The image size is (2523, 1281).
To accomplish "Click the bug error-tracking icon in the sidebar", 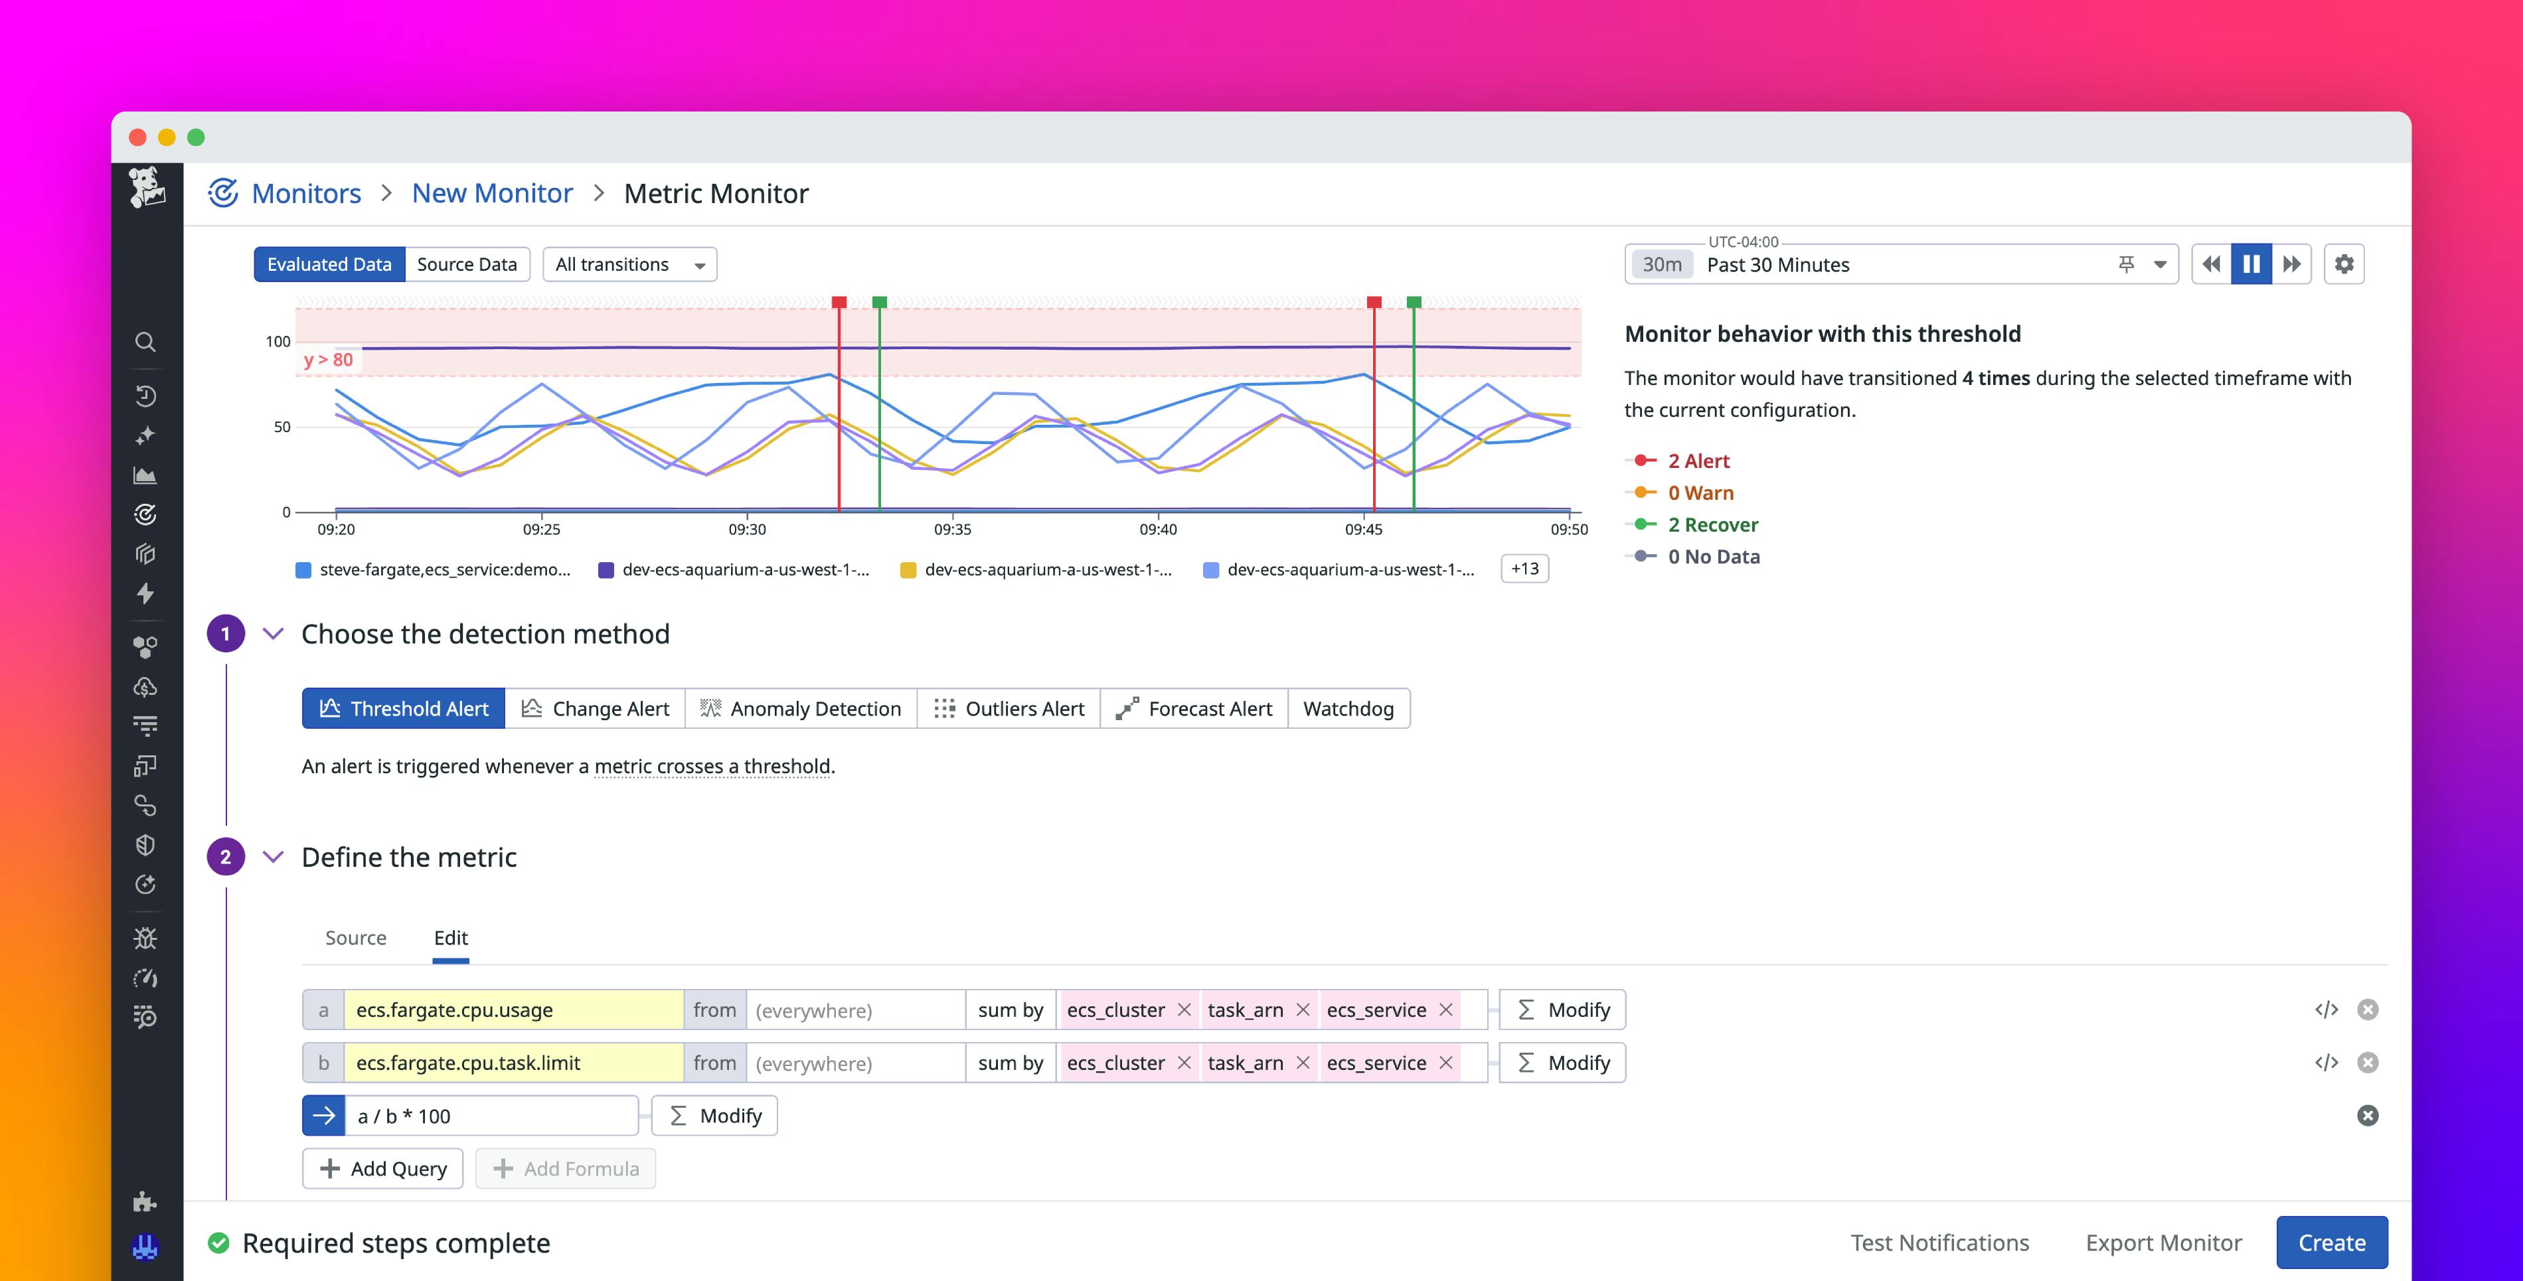I will 146,937.
